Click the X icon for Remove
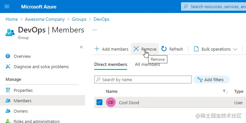Image resolution: width=246 pixels, height=123 pixels. (x=136, y=49)
